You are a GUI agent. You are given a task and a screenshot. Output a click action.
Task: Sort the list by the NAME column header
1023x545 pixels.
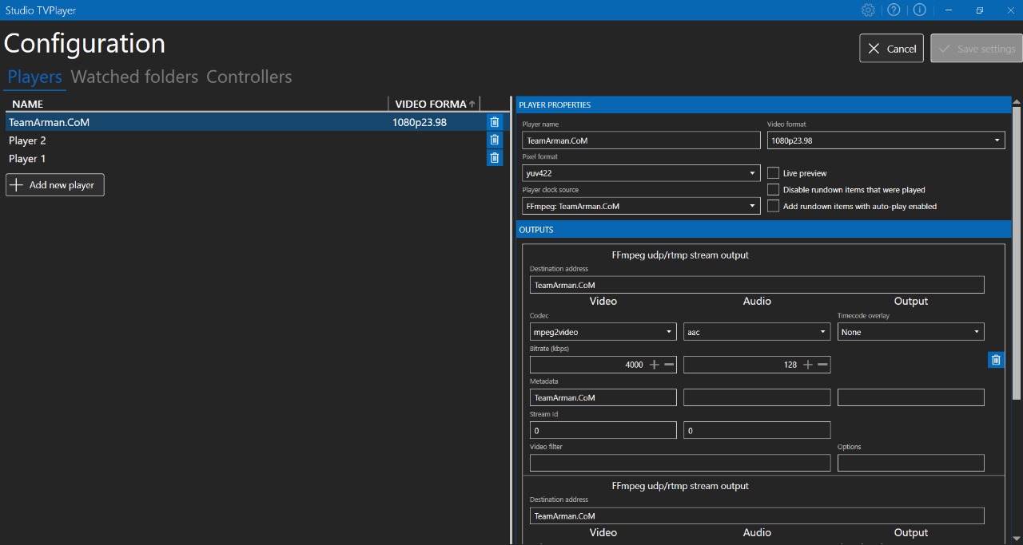197,104
